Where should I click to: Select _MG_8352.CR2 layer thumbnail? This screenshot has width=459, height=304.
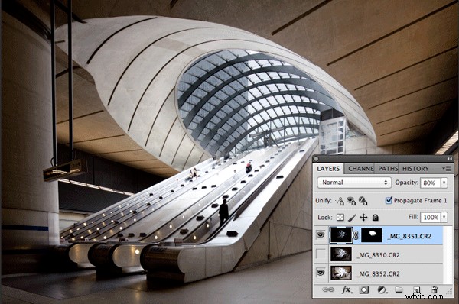click(341, 273)
